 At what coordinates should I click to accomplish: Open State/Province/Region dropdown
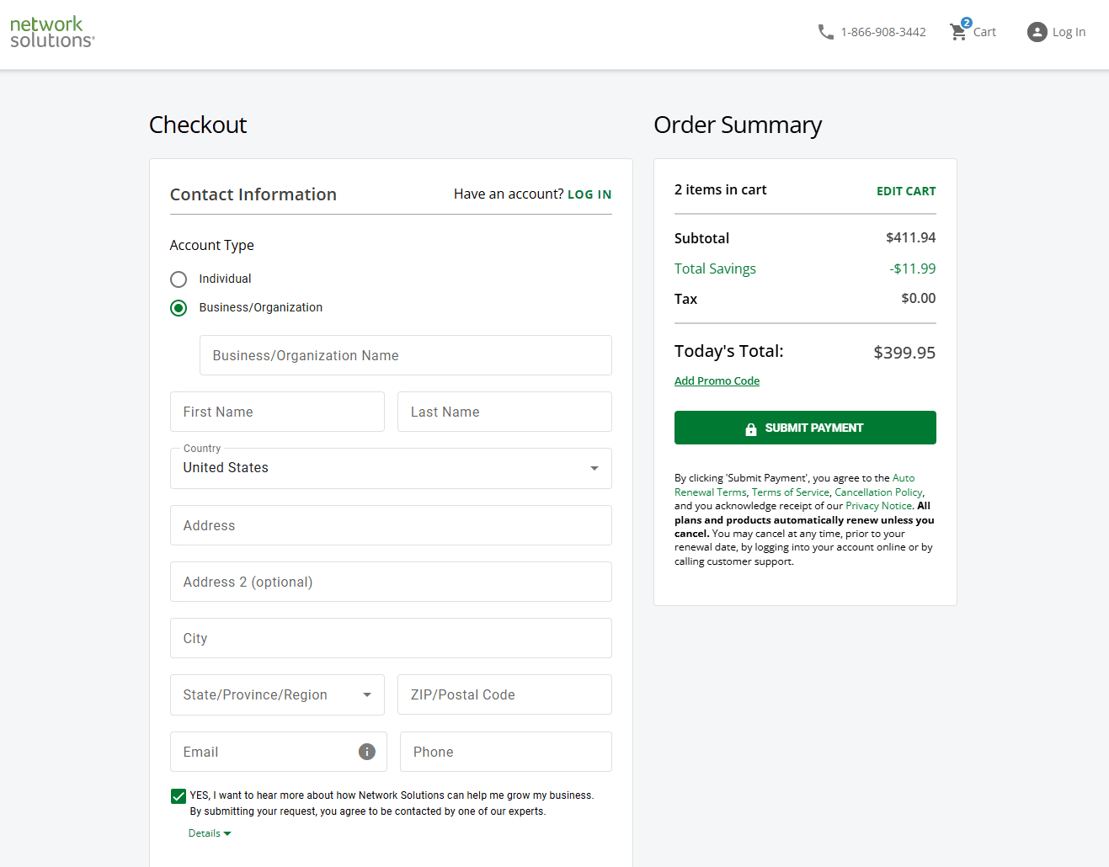click(277, 695)
